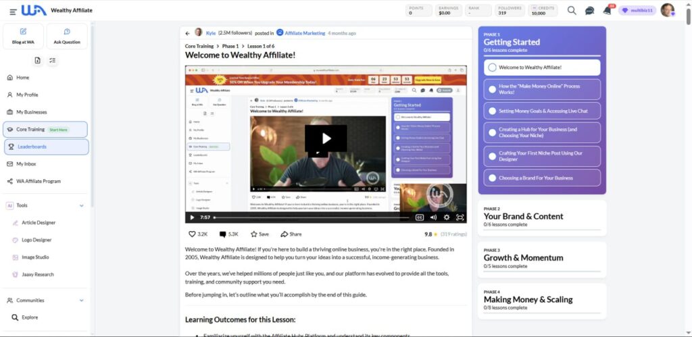Collapse the Communities section chevron
Viewport: 692px width, 337px height.
82,301
